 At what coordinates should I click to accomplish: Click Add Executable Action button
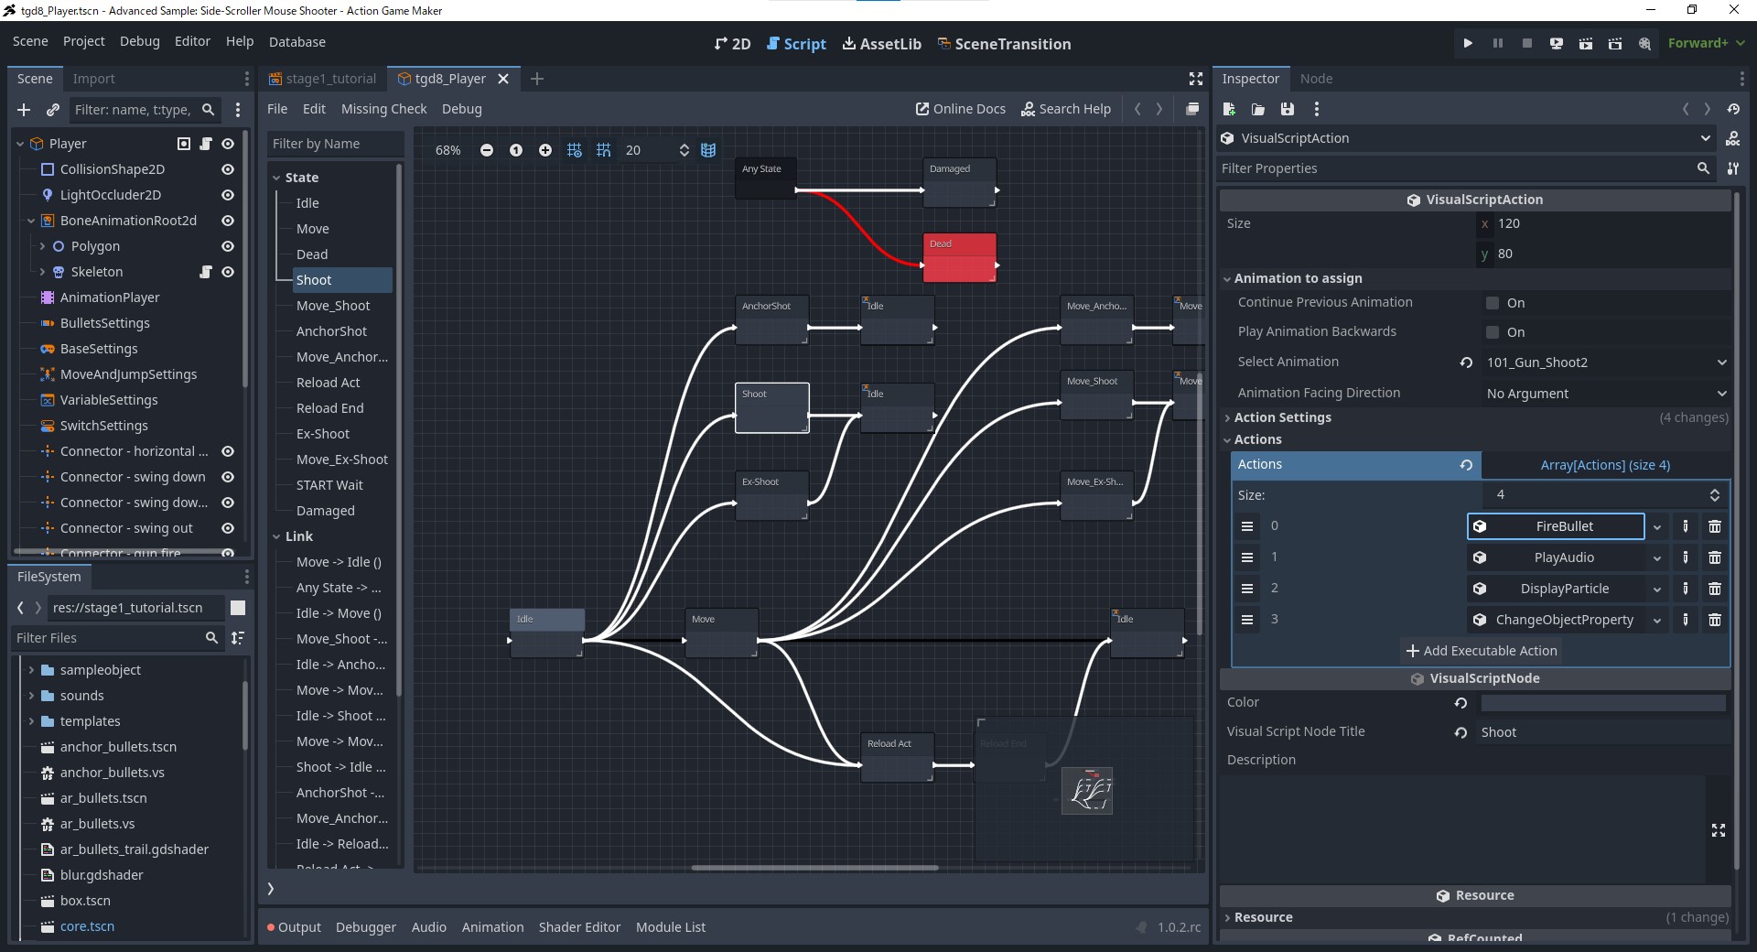pyautogui.click(x=1481, y=651)
